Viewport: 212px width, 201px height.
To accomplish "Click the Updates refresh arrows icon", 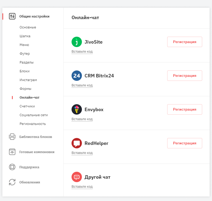I will [x=12, y=182].
